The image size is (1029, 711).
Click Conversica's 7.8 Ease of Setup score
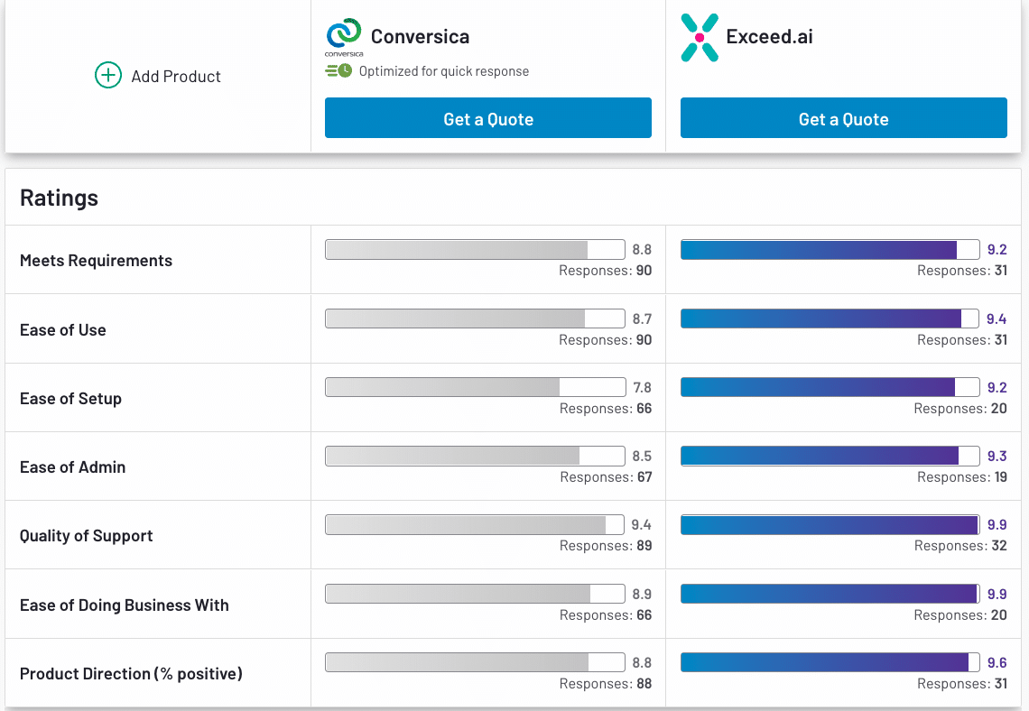click(643, 388)
